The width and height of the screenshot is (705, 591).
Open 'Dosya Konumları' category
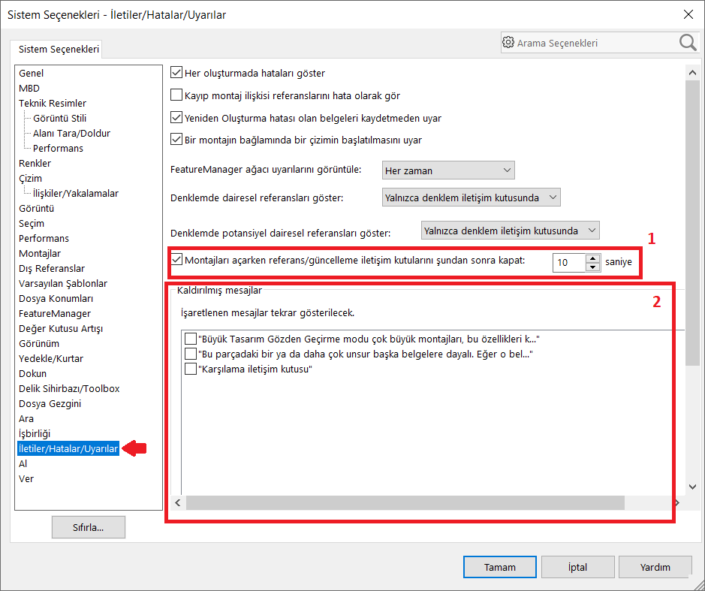[x=56, y=298]
